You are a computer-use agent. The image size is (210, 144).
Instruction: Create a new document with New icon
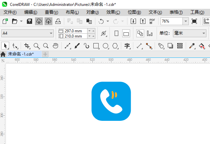pyautogui.click(x=5, y=21)
